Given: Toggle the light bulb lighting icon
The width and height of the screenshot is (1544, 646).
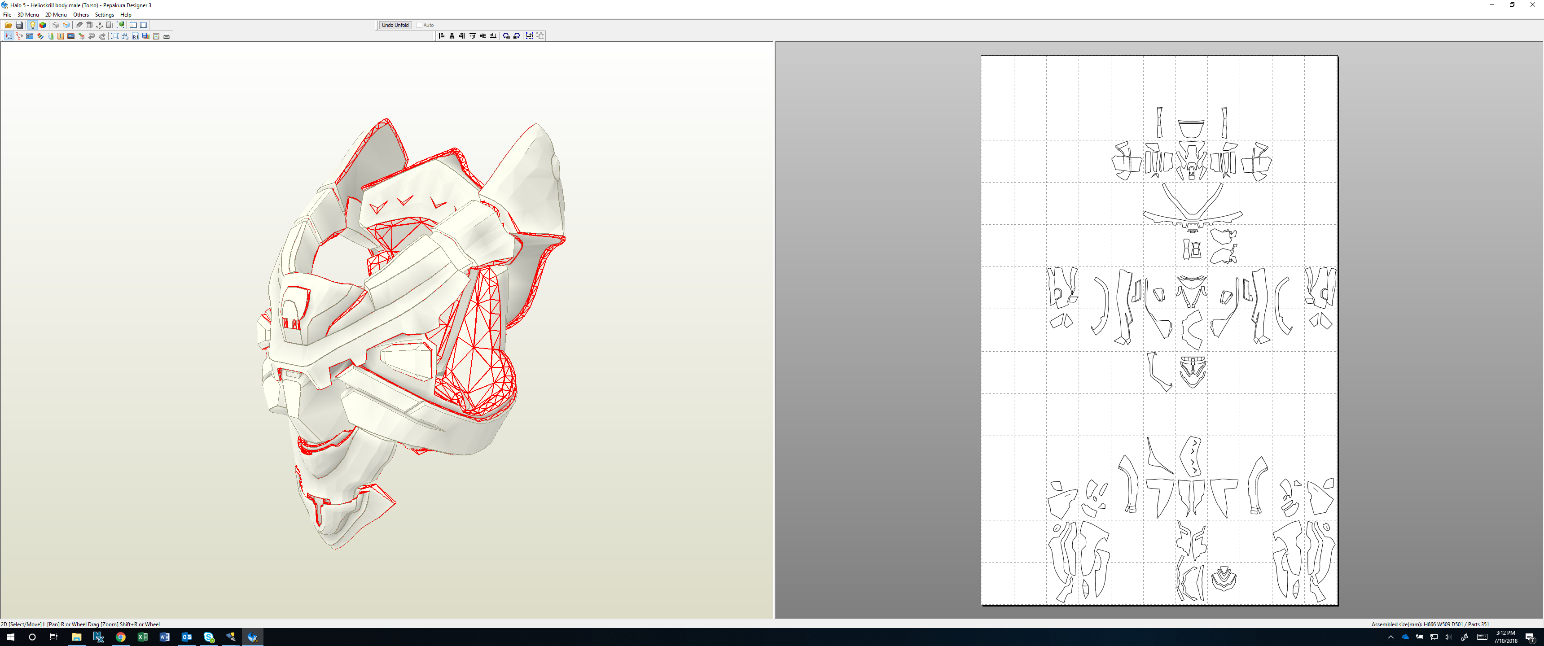Looking at the screenshot, I should point(32,25).
